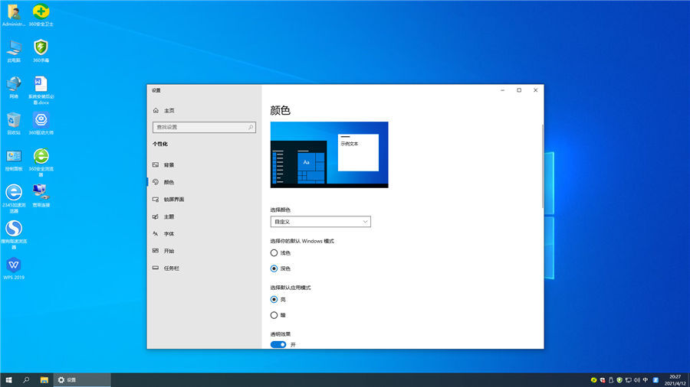Open the Windows Start menu
690x387 pixels.
click(x=8, y=380)
